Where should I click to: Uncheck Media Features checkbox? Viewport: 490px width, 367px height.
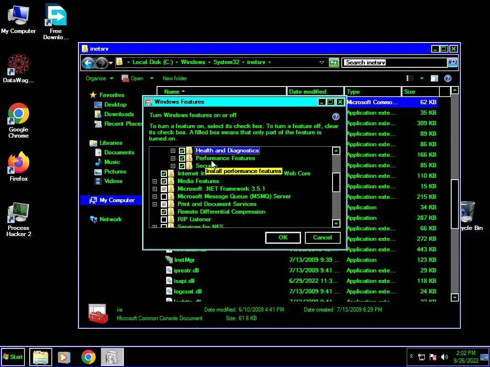click(164, 181)
